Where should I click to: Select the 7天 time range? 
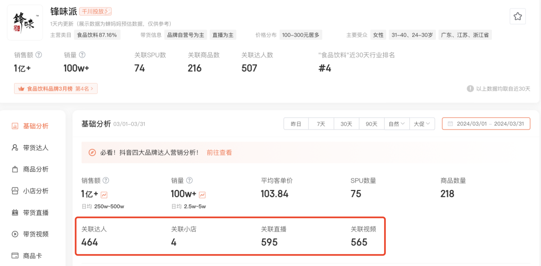321,123
